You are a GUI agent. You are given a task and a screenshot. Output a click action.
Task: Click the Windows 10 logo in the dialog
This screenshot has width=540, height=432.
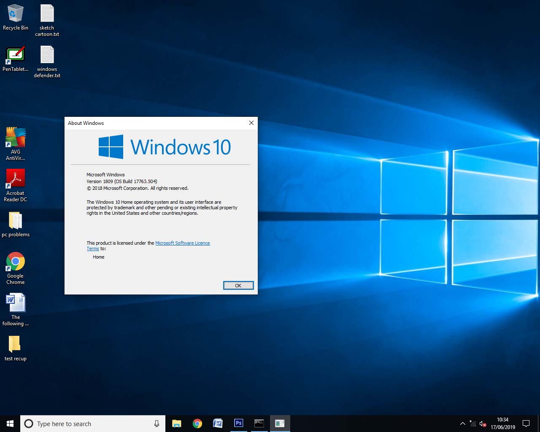pyautogui.click(x=165, y=147)
